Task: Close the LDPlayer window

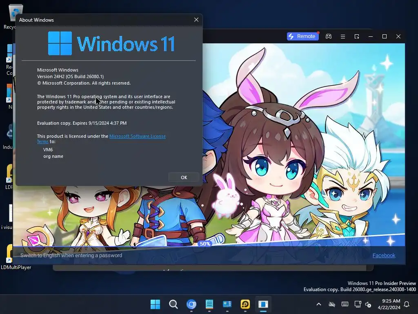Action: (398, 36)
